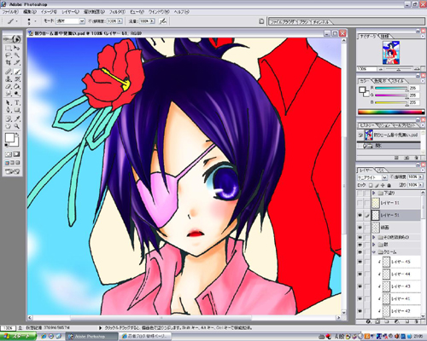
Task: Hide layer レイヤー 44 eye icon
Action: 360,274
